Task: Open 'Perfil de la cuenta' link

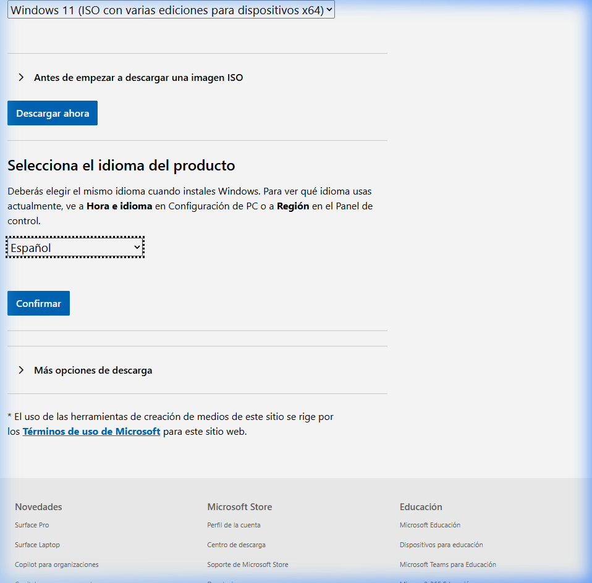Action: tap(234, 525)
